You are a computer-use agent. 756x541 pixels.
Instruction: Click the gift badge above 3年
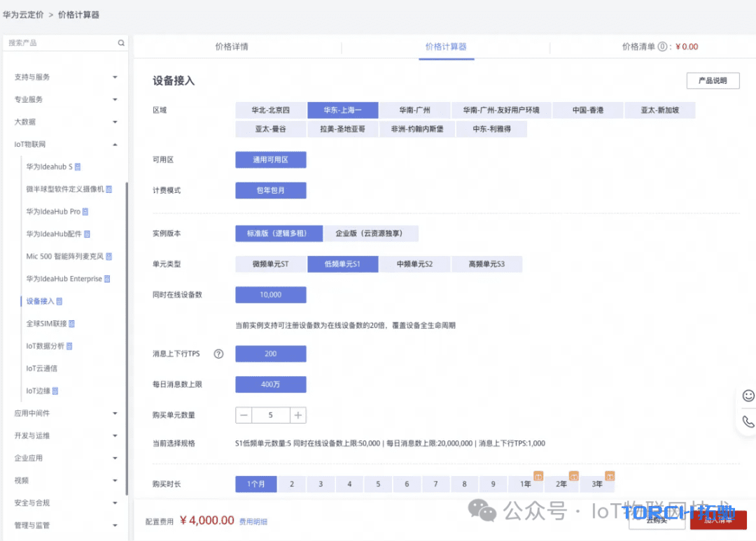pyautogui.click(x=610, y=476)
